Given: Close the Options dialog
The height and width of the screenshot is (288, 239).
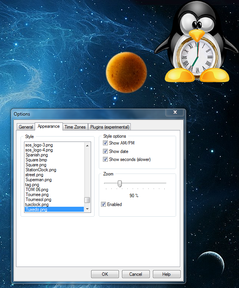Looking at the screenshot, I should coord(175,112).
